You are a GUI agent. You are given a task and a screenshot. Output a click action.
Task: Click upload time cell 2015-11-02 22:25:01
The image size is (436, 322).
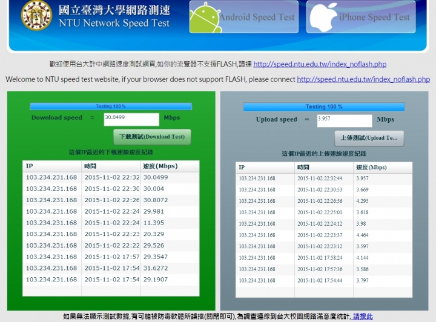pyautogui.click(x=324, y=213)
